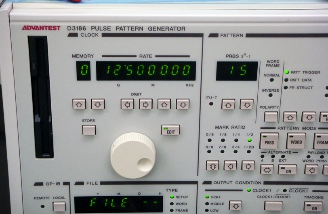
Task: Click the "D3186 PULSE PATTERN GENERATOR" label
Action: (x=126, y=29)
